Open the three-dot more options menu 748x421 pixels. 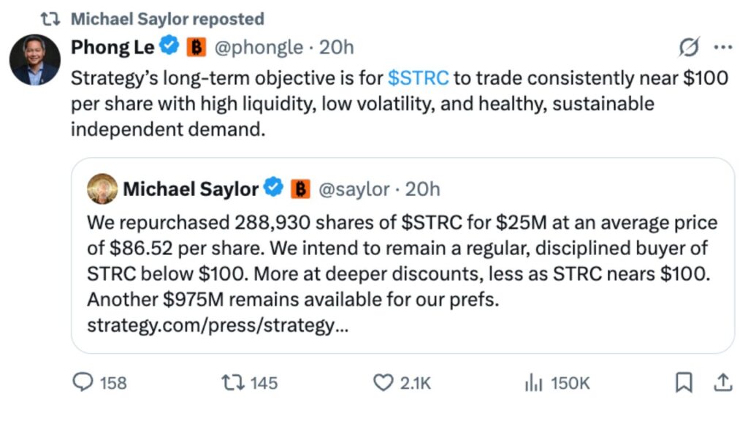click(x=723, y=47)
